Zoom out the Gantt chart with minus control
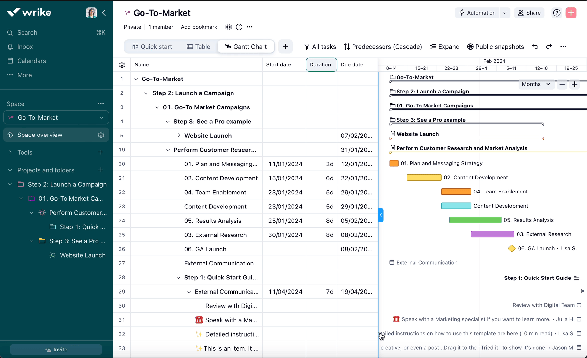This screenshot has width=587, height=358. tap(562, 84)
